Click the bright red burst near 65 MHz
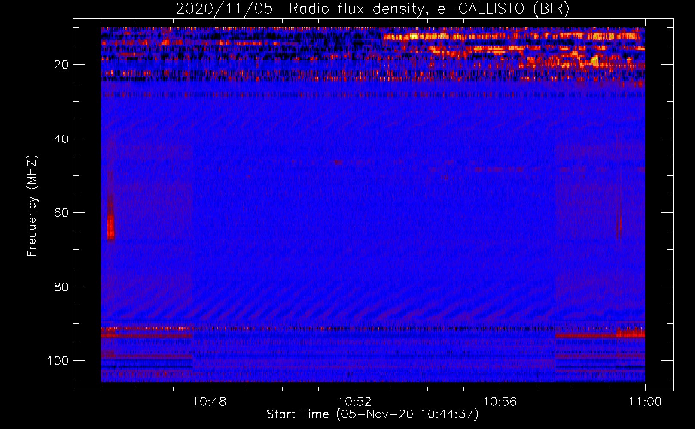 [111, 227]
